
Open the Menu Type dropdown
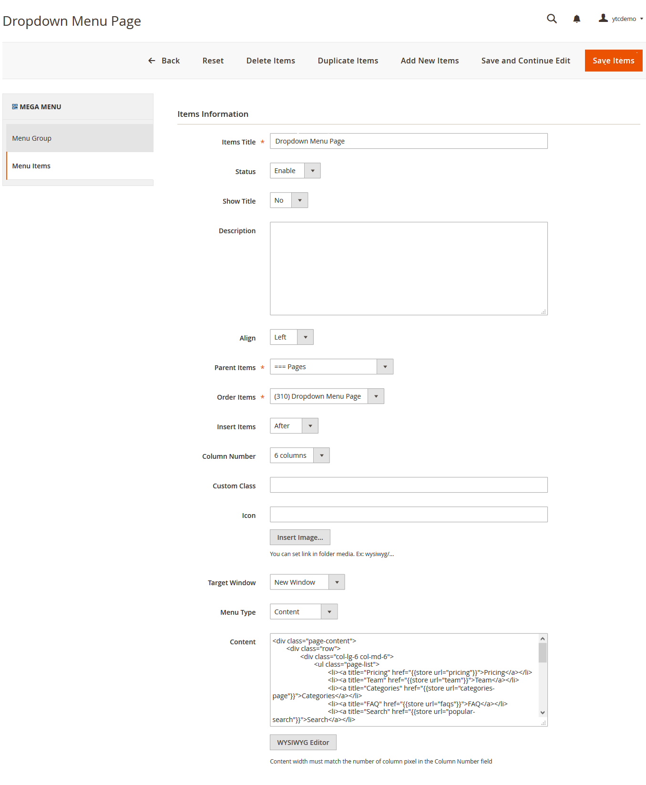coord(304,612)
